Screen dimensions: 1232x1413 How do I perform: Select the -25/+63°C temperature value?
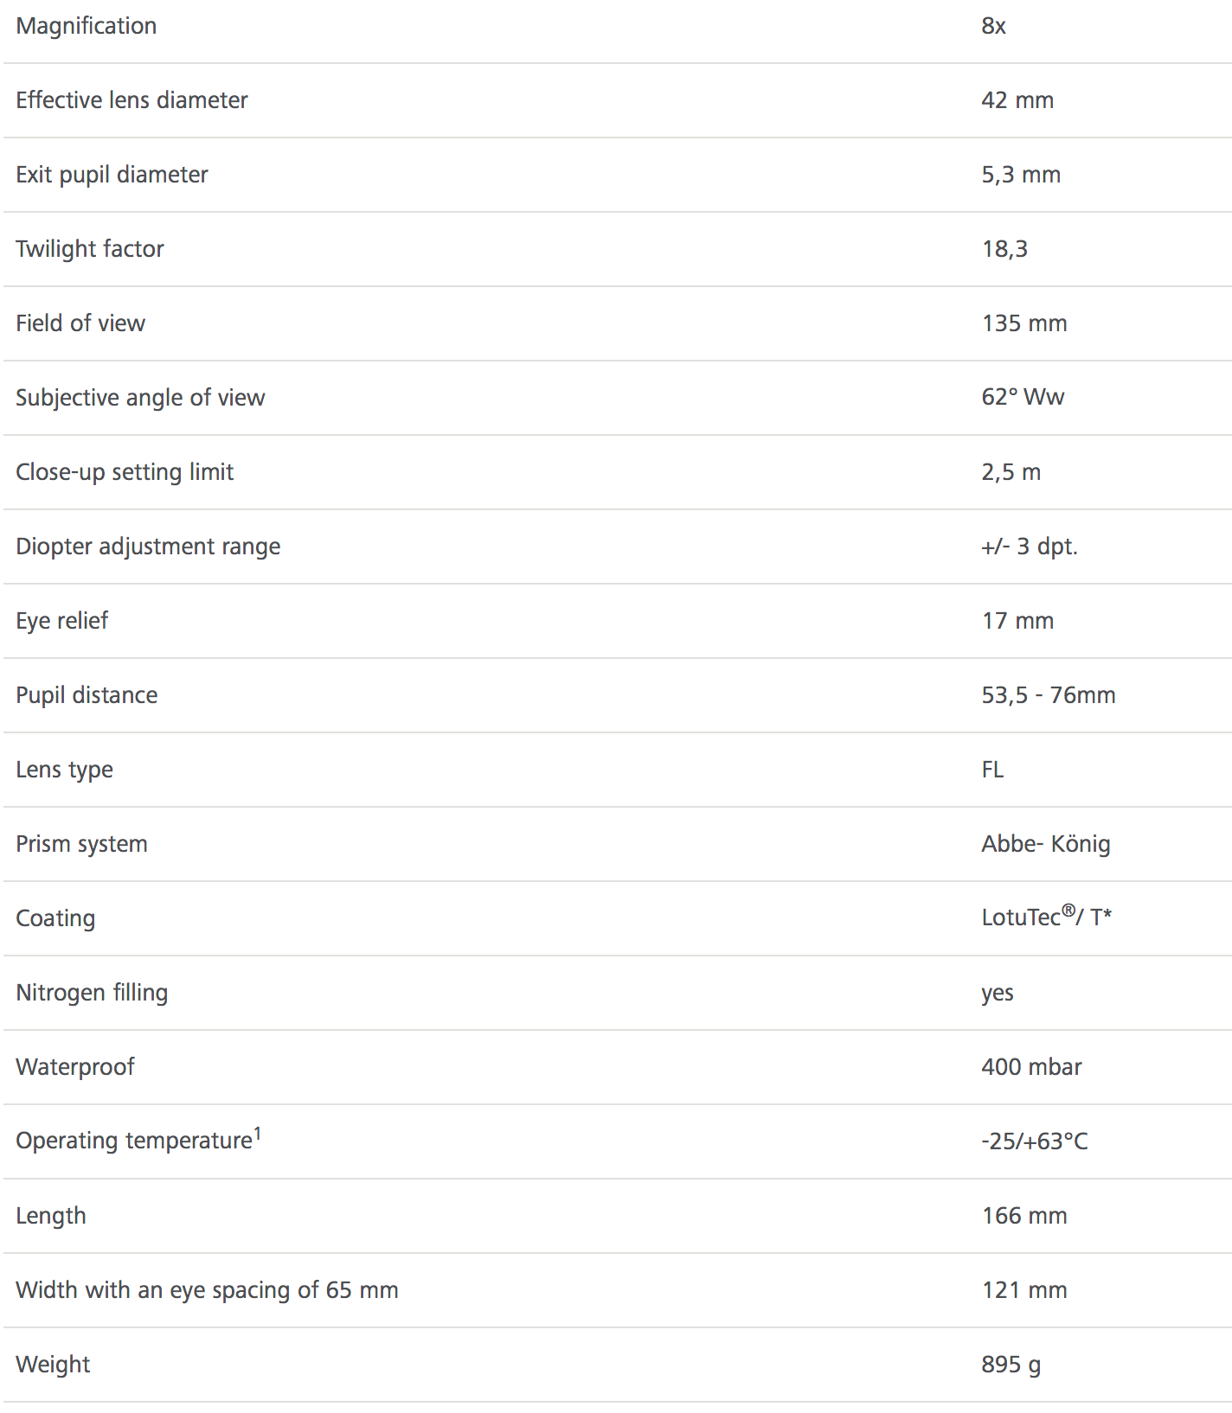[1035, 1141]
